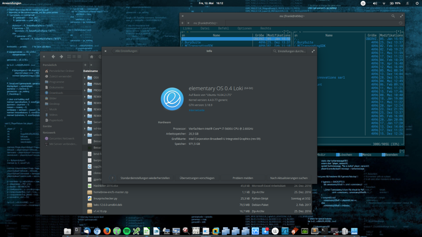Open the battery indicator showing 95%

coord(395,3)
